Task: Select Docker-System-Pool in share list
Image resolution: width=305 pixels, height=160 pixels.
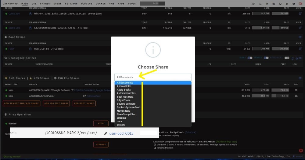Action: tap(153, 107)
